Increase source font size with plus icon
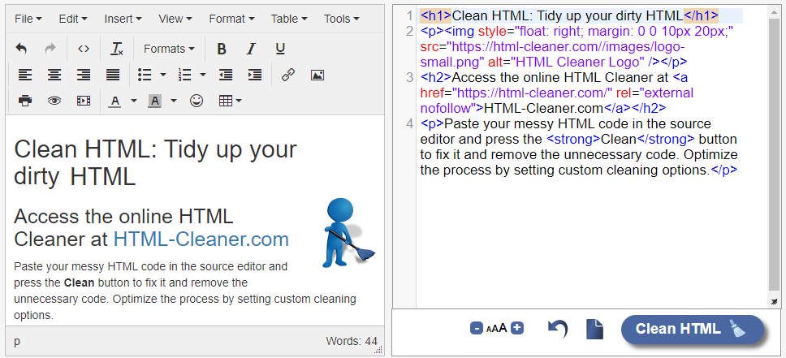Image resolution: width=786 pixels, height=358 pixels. (x=518, y=329)
